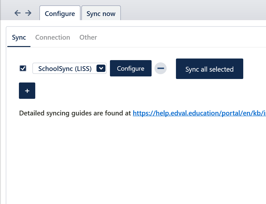Add a new sync row with plus
This screenshot has width=266, height=204.
pos(27,91)
